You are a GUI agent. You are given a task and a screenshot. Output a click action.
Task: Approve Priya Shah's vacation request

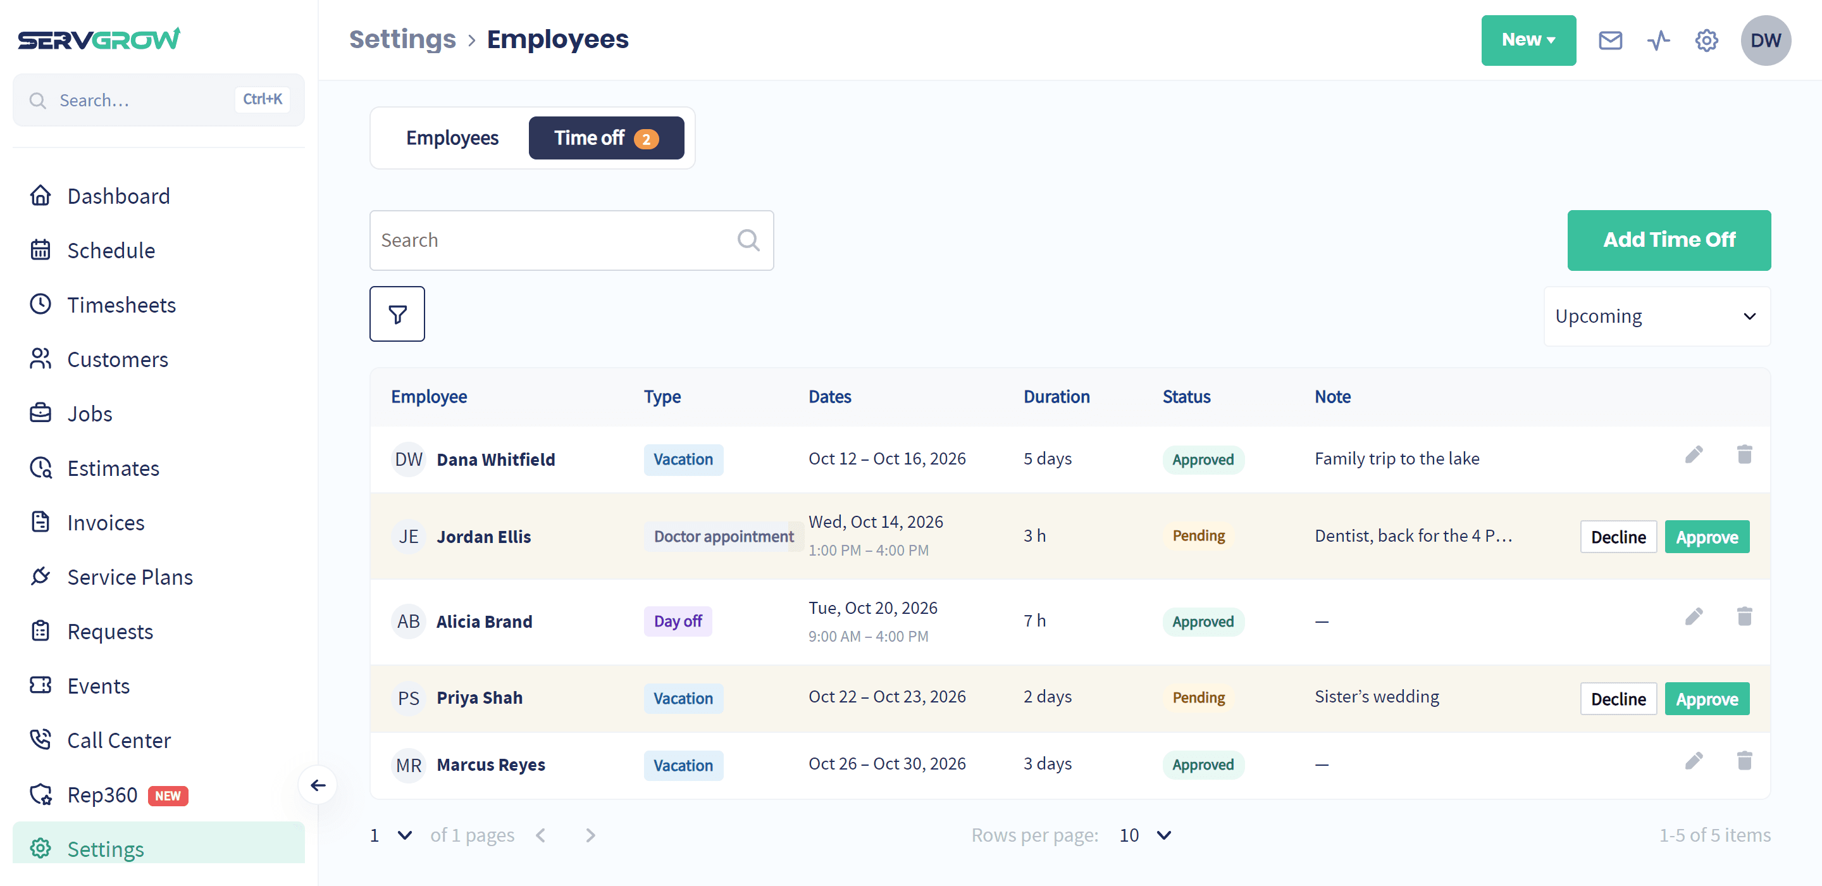(1706, 699)
